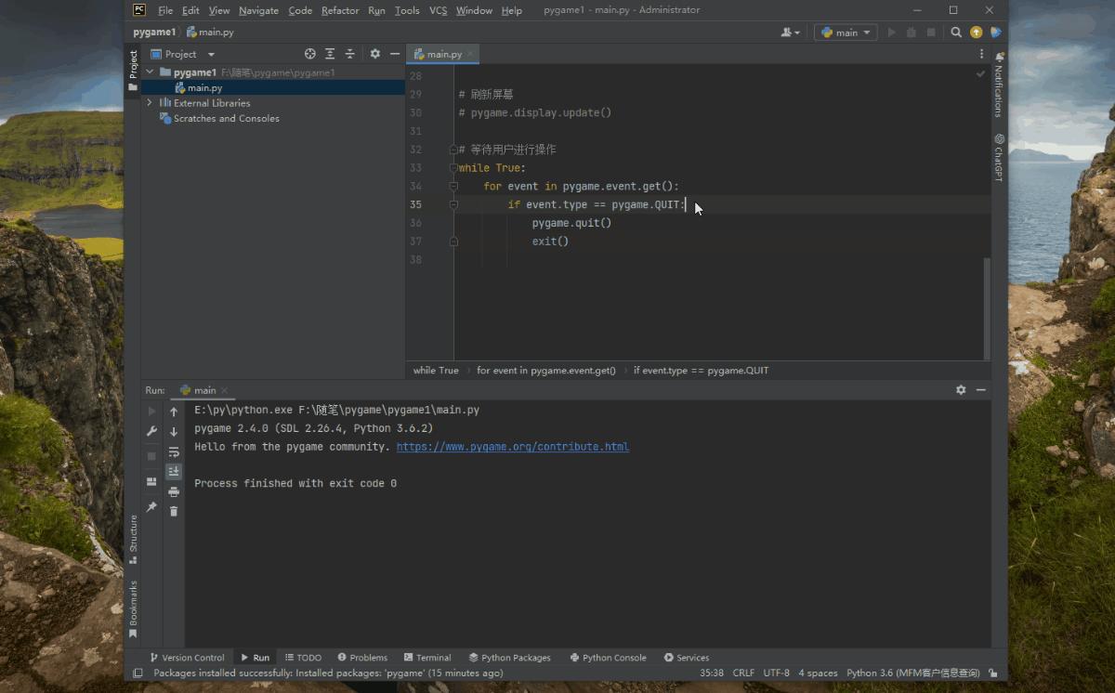Click the Select Opened File target icon
The image size is (1115, 693).
tap(310, 54)
